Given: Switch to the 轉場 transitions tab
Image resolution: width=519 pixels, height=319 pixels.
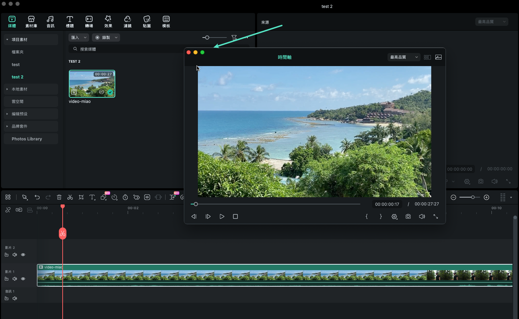Looking at the screenshot, I should click(x=89, y=21).
